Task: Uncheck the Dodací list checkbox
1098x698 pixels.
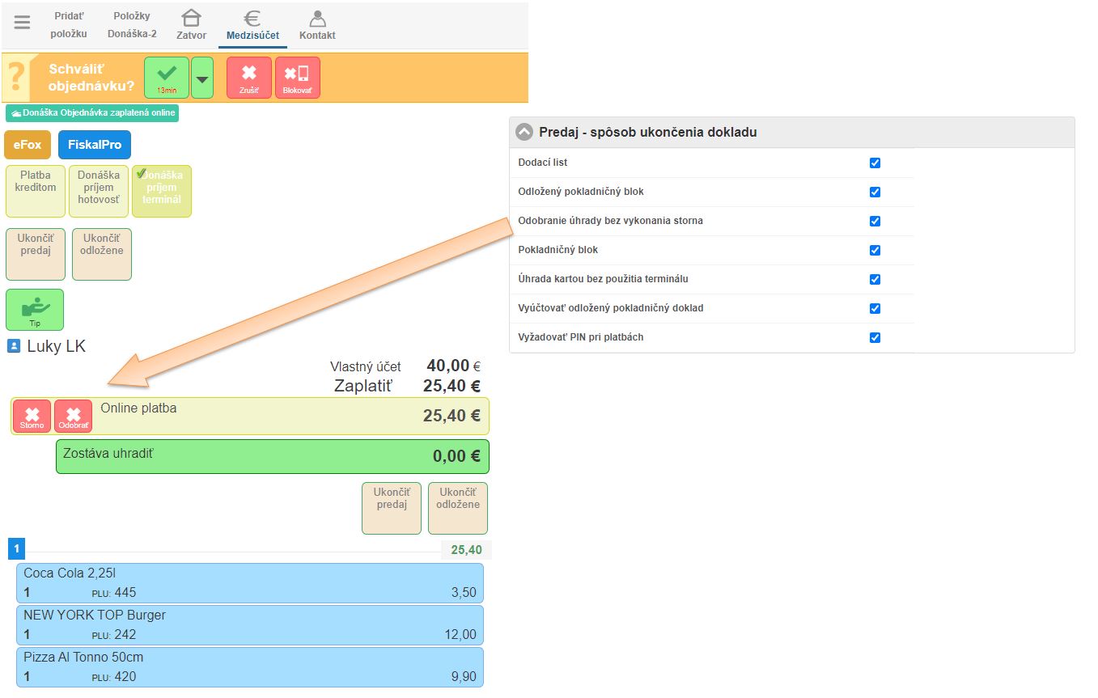Action: 875,163
